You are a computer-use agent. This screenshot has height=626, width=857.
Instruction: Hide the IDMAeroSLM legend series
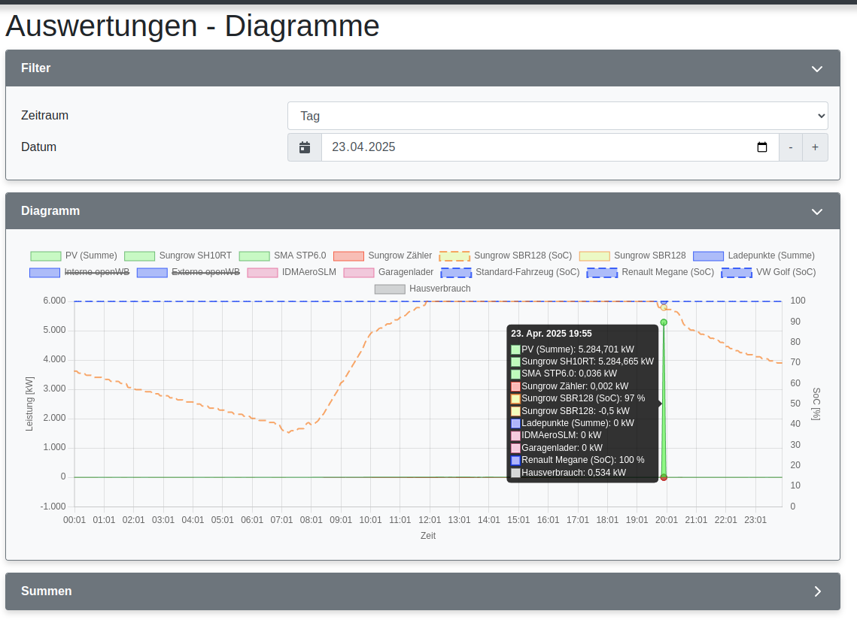291,272
